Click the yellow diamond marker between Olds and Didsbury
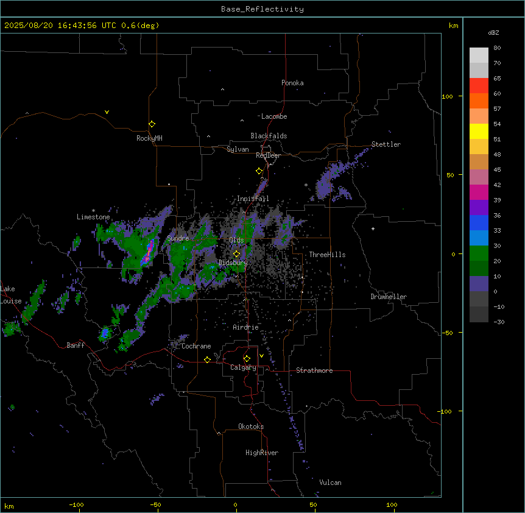Image resolution: width=525 pixels, height=513 pixels. (x=236, y=254)
